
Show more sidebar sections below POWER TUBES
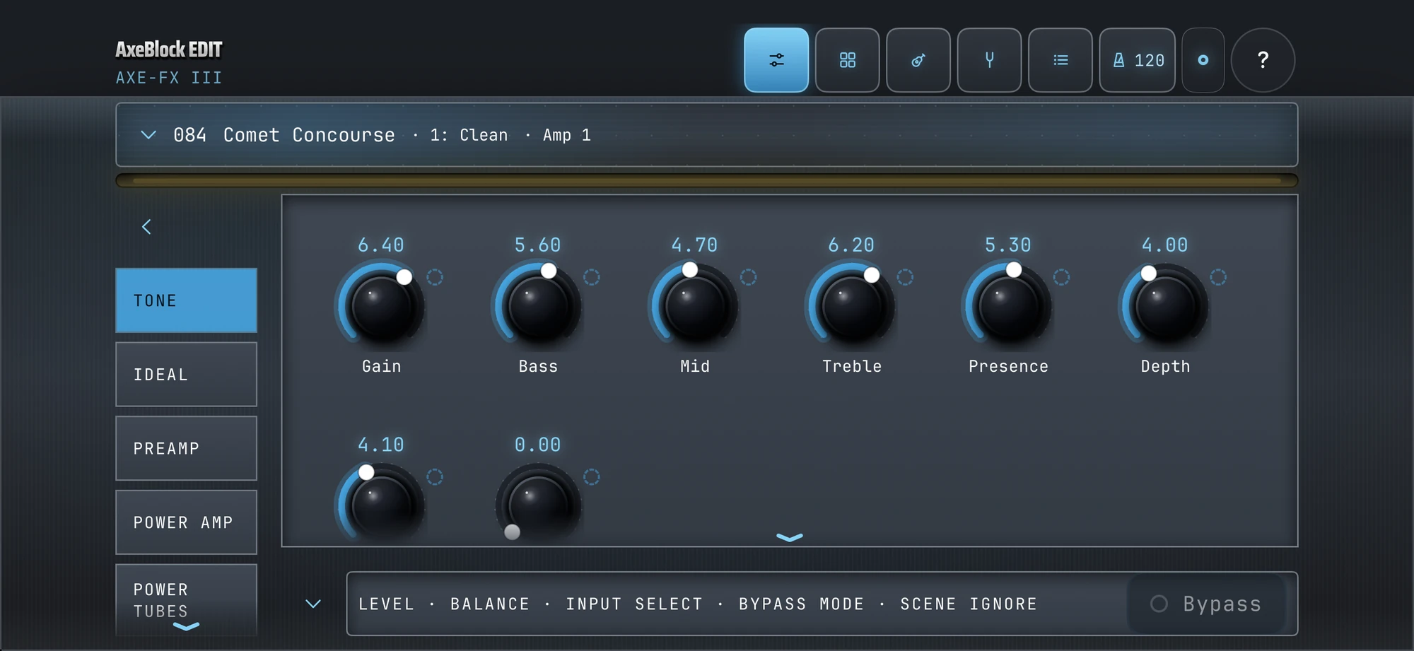pos(186,626)
